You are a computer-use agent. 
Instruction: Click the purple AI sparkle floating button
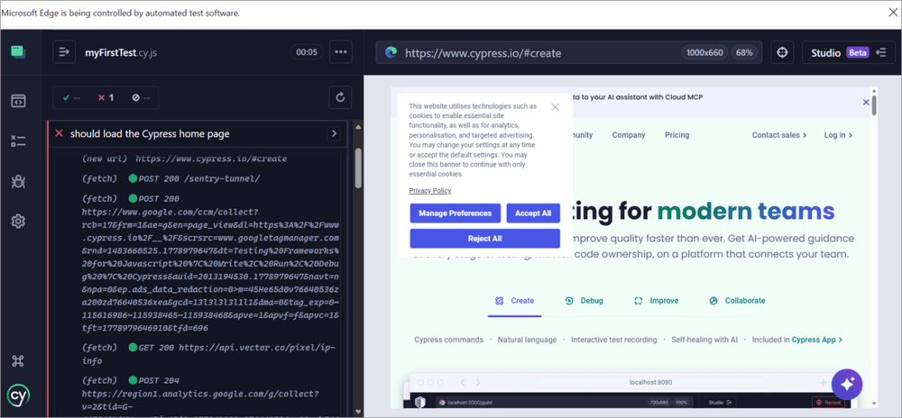847,385
